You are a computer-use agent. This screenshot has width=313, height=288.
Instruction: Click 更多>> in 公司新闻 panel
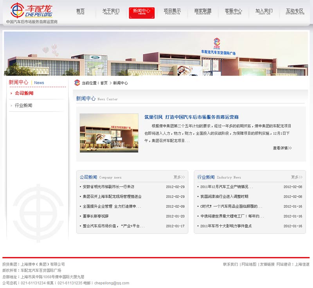pos(179,177)
